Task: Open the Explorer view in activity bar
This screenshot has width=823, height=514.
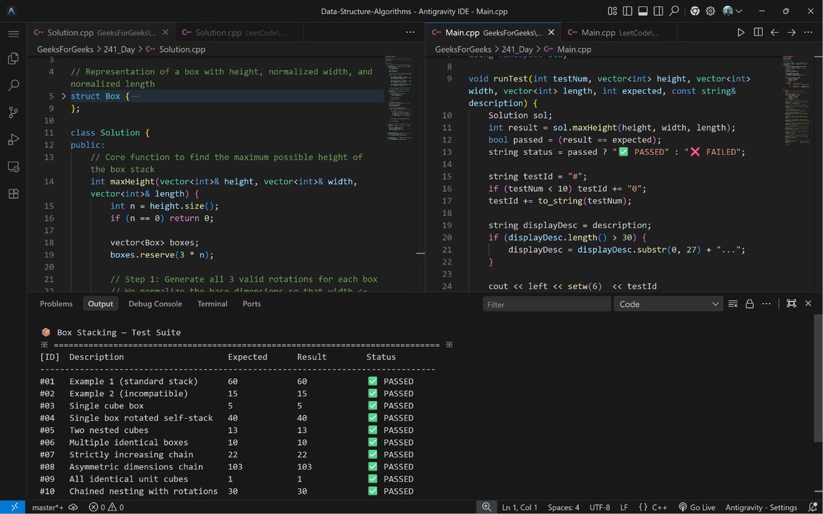Action: [13, 59]
